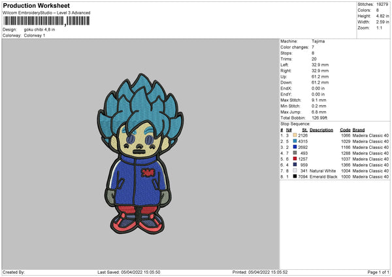Click the stitch count '7094' in row 8

pos(302,176)
